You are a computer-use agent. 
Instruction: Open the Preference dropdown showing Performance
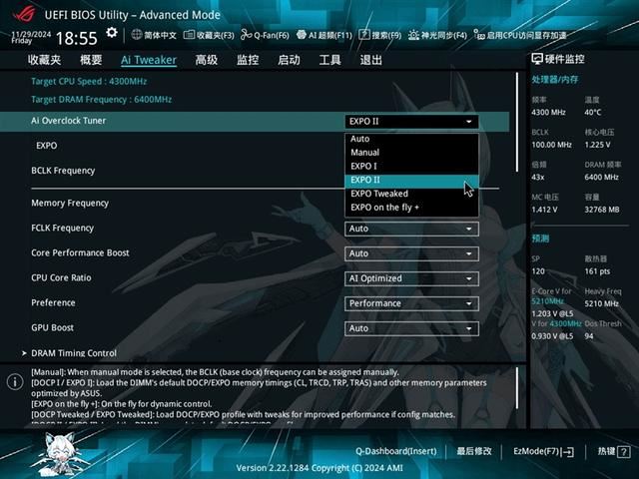411,303
